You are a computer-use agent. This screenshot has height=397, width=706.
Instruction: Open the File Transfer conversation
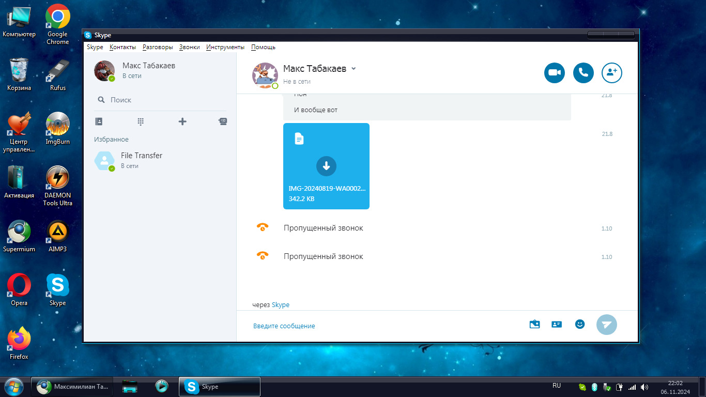click(x=160, y=161)
